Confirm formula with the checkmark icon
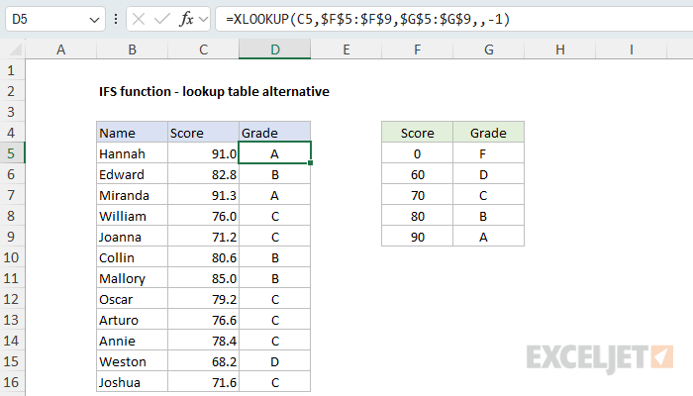Viewport: 693px width, 396px height. tap(162, 19)
